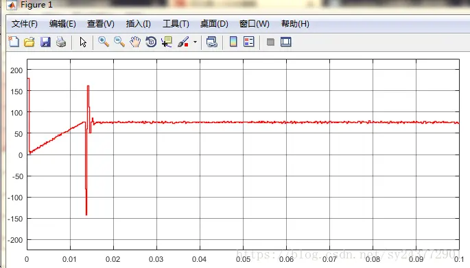
Task: Show plot tools and dock figure
Action: click(x=286, y=42)
